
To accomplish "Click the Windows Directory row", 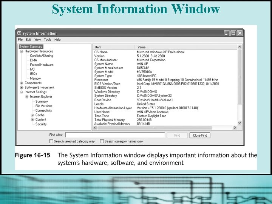I will pos(165,91).
